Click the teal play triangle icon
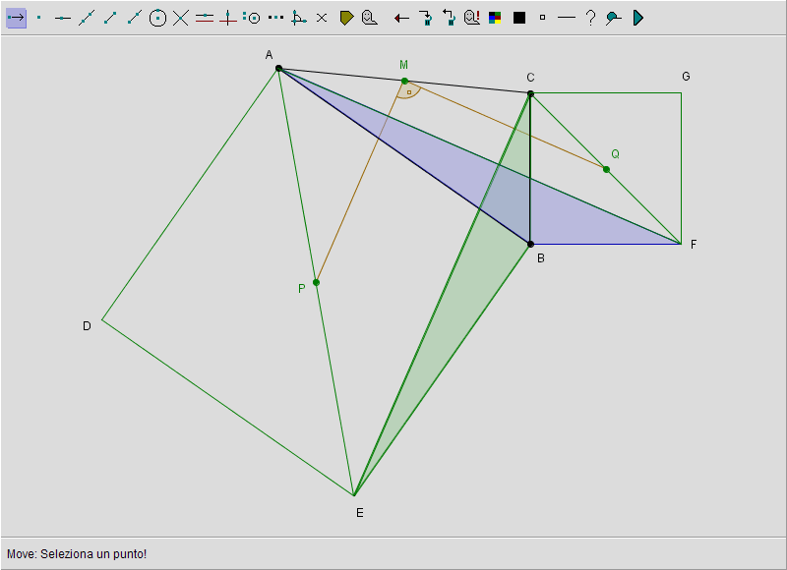 click(x=637, y=18)
